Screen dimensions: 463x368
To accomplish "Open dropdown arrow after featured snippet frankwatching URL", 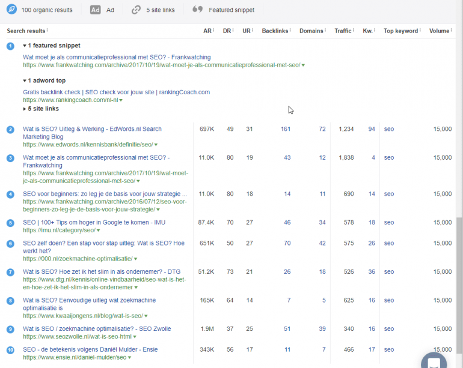I will coord(303,65).
